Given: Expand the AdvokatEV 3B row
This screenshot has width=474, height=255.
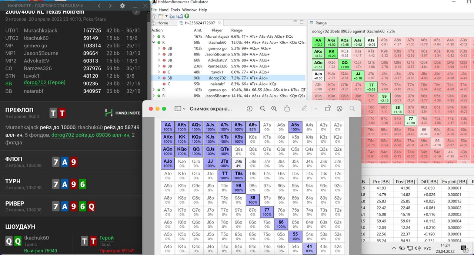Looking at the screenshot, I should pyautogui.click(x=160, y=60).
